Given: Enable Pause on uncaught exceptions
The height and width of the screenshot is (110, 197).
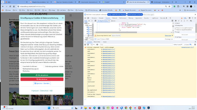Looking at the screenshot, I should pos(175,28).
